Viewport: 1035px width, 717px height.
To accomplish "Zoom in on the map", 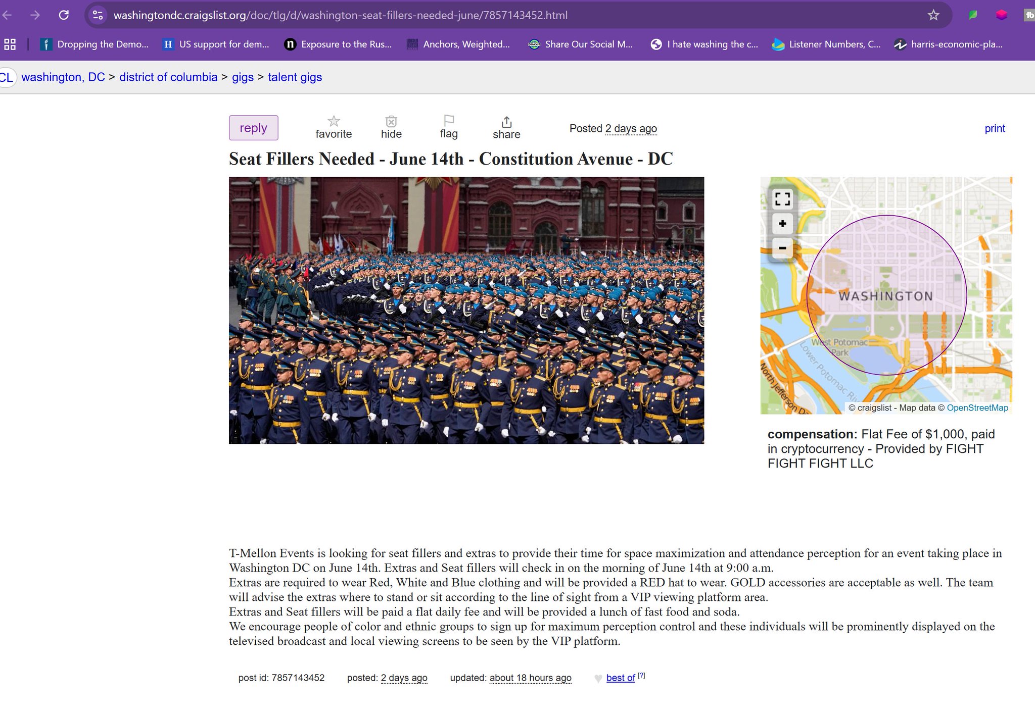I will click(782, 224).
